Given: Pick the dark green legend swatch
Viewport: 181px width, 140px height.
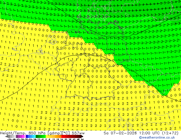Looking at the screenshot, I should pos(37,136).
